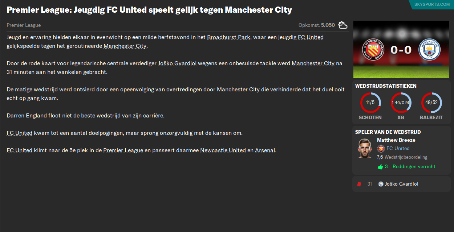Click the FC United badge under Matthew Breeze

pos(381,148)
